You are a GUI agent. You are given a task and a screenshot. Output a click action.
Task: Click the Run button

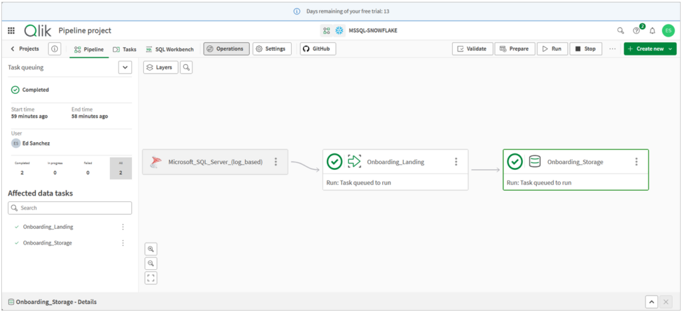(552, 49)
